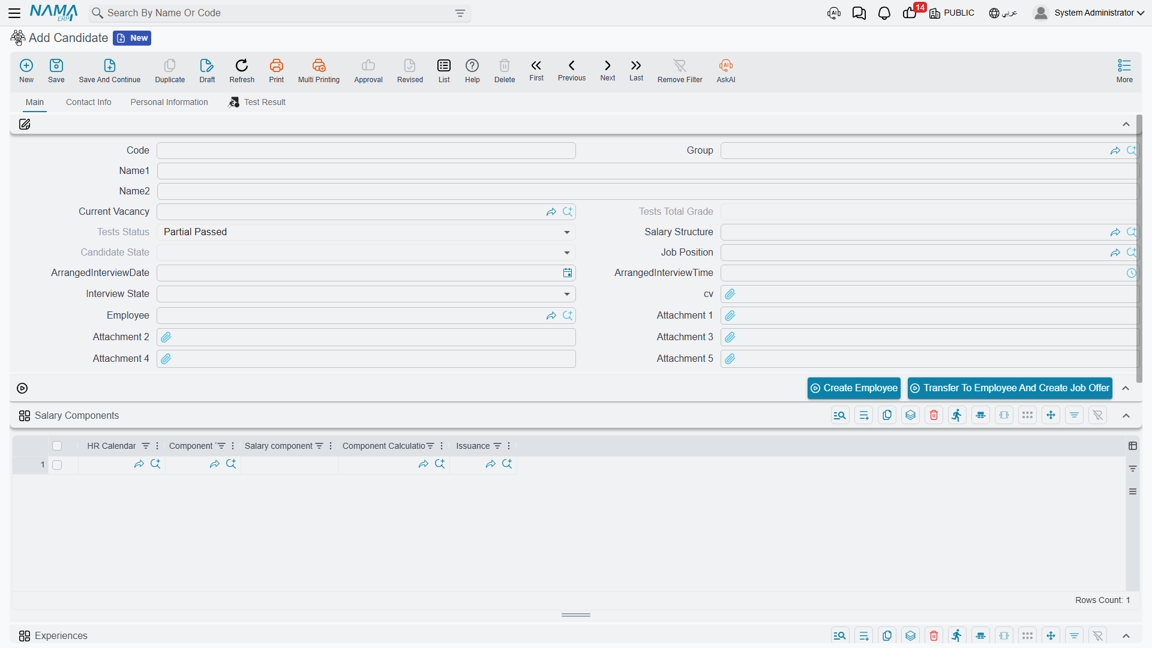Print the current record
The height and width of the screenshot is (648, 1152).
tap(277, 71)
